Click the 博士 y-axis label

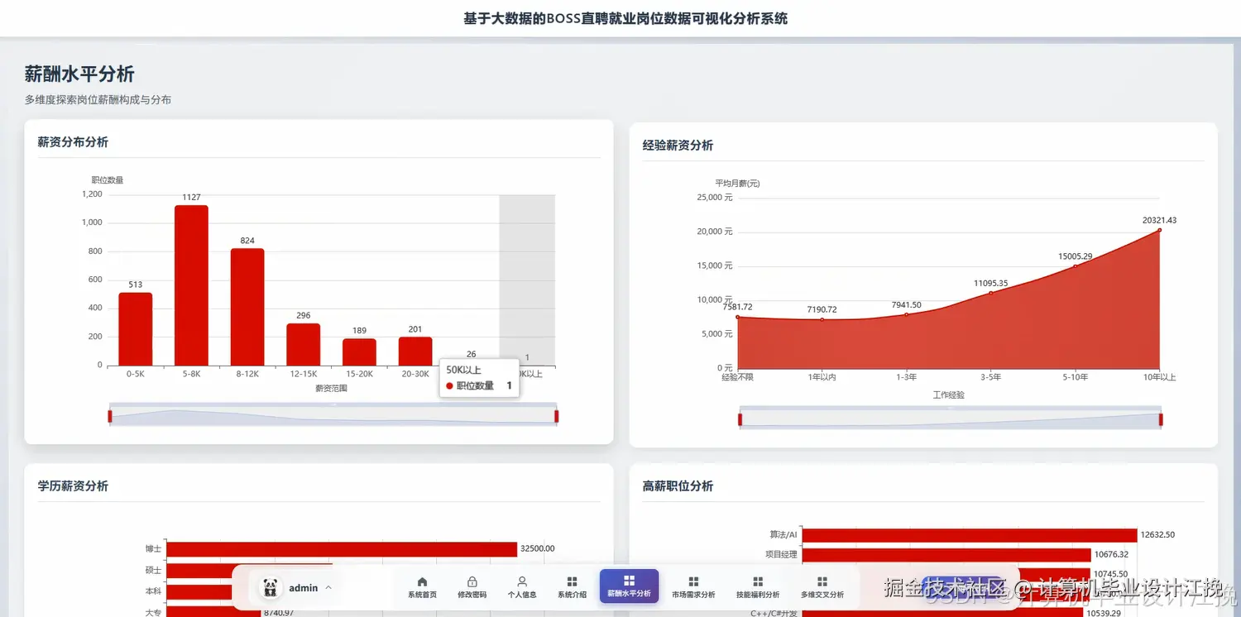(x=153, y=549)
